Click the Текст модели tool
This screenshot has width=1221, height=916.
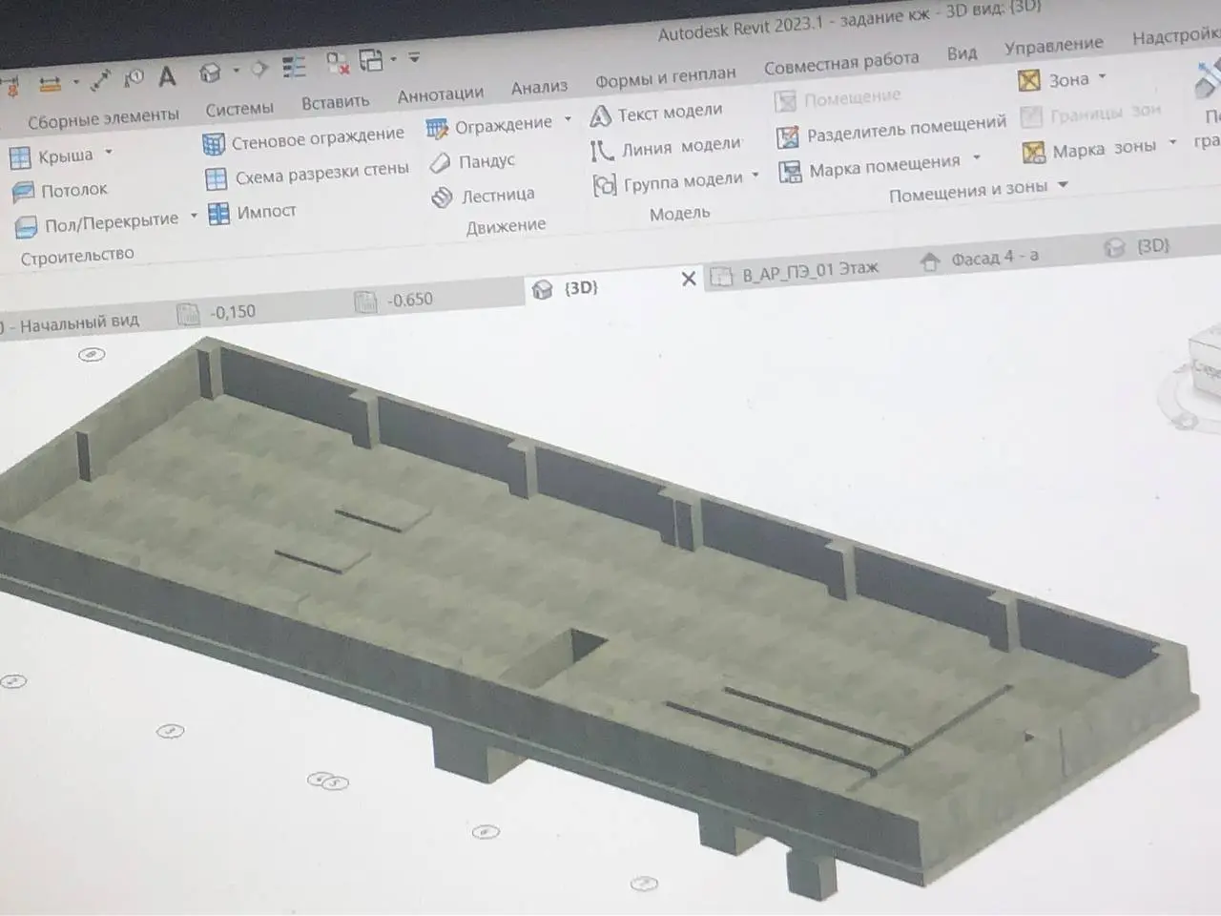(656, 114)
